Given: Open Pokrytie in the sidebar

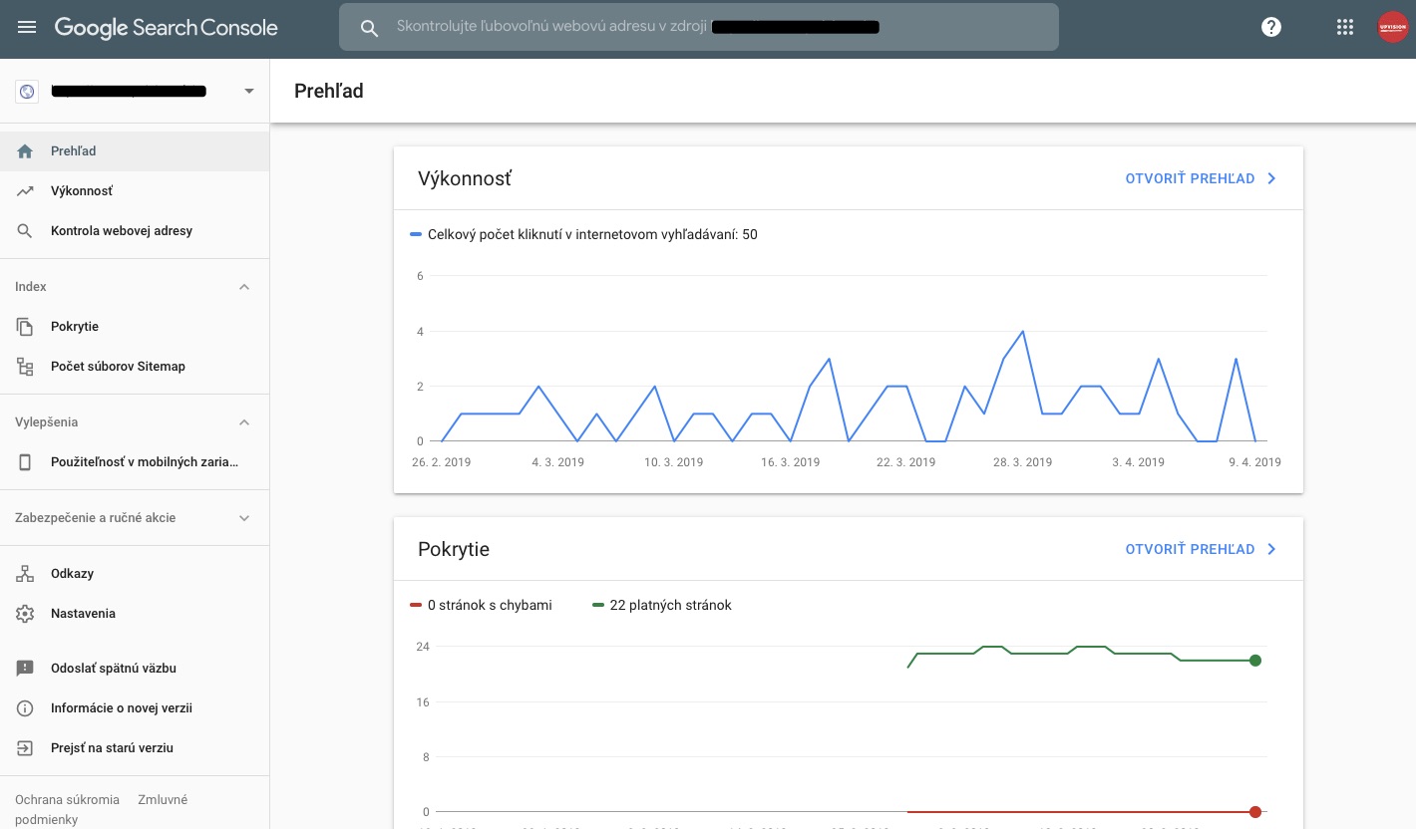Looking at the screenshot, I should click(x=135, y=327).
